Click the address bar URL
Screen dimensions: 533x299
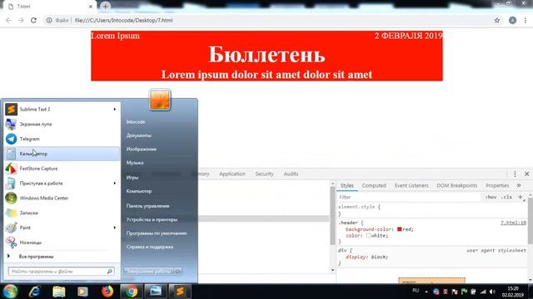point(124,20)
